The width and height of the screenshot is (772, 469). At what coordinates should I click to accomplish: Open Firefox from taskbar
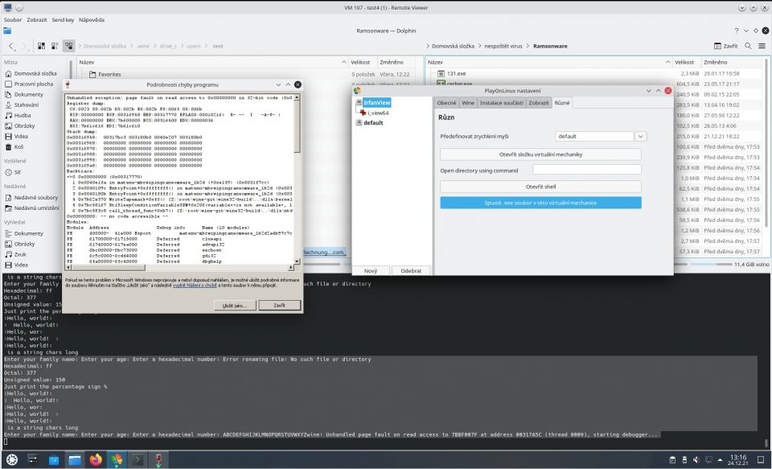(x=96, y=459)
